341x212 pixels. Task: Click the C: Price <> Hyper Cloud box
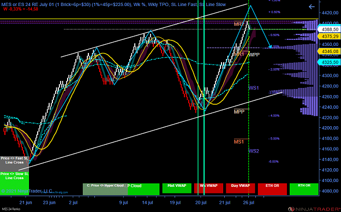coord(105,189)
